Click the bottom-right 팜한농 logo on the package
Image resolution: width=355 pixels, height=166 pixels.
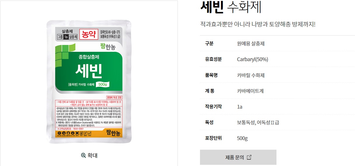tap(112, 133)
